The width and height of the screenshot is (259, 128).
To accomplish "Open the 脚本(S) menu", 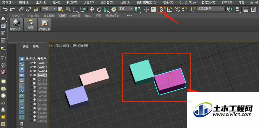I will [227, 3].
